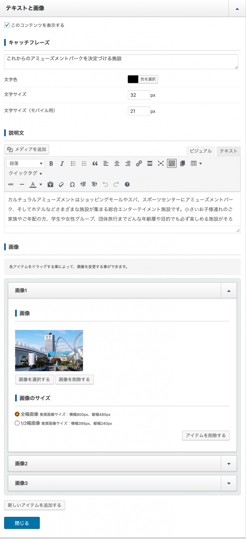246x539 pixels.
Task: Click the 文字サイズ input field showing 32
Action: coord(139,95)
